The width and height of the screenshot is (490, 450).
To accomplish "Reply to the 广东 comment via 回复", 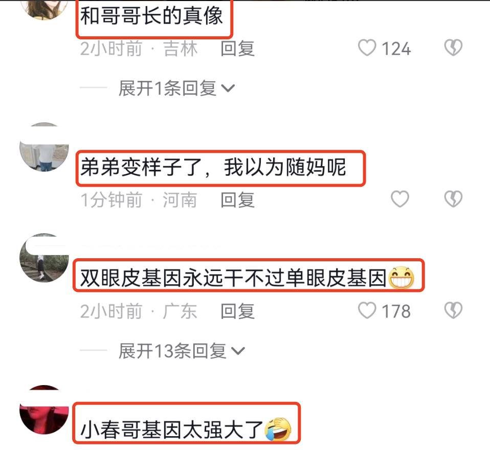I will (x=237, y=311).
